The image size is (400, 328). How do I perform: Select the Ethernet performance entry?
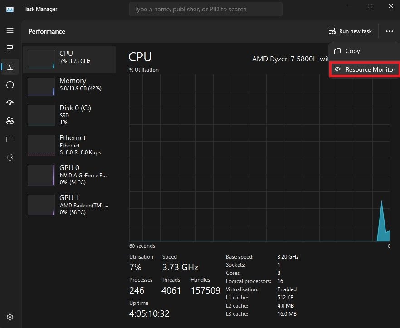click(x=69, y=145)
